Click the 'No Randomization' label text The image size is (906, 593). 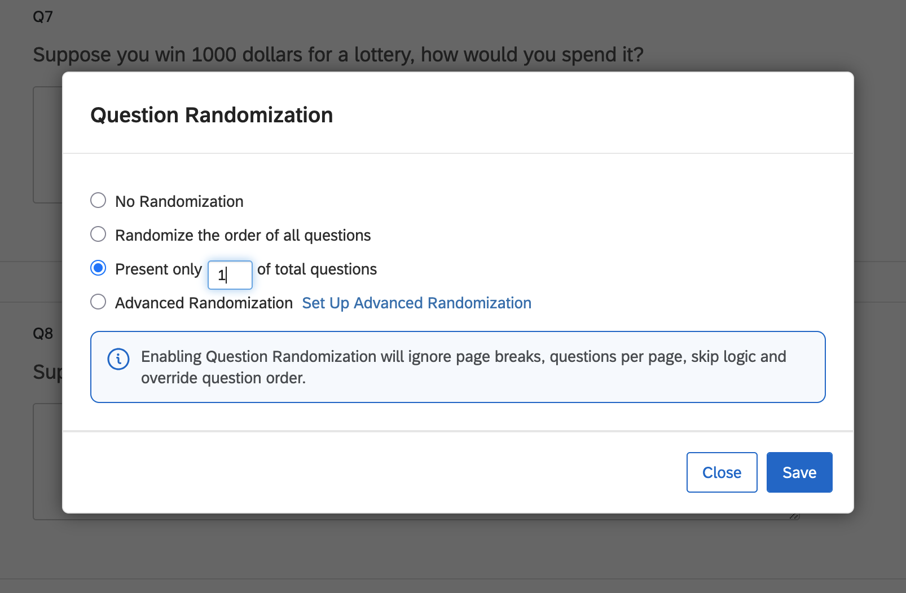coord(179,202)
